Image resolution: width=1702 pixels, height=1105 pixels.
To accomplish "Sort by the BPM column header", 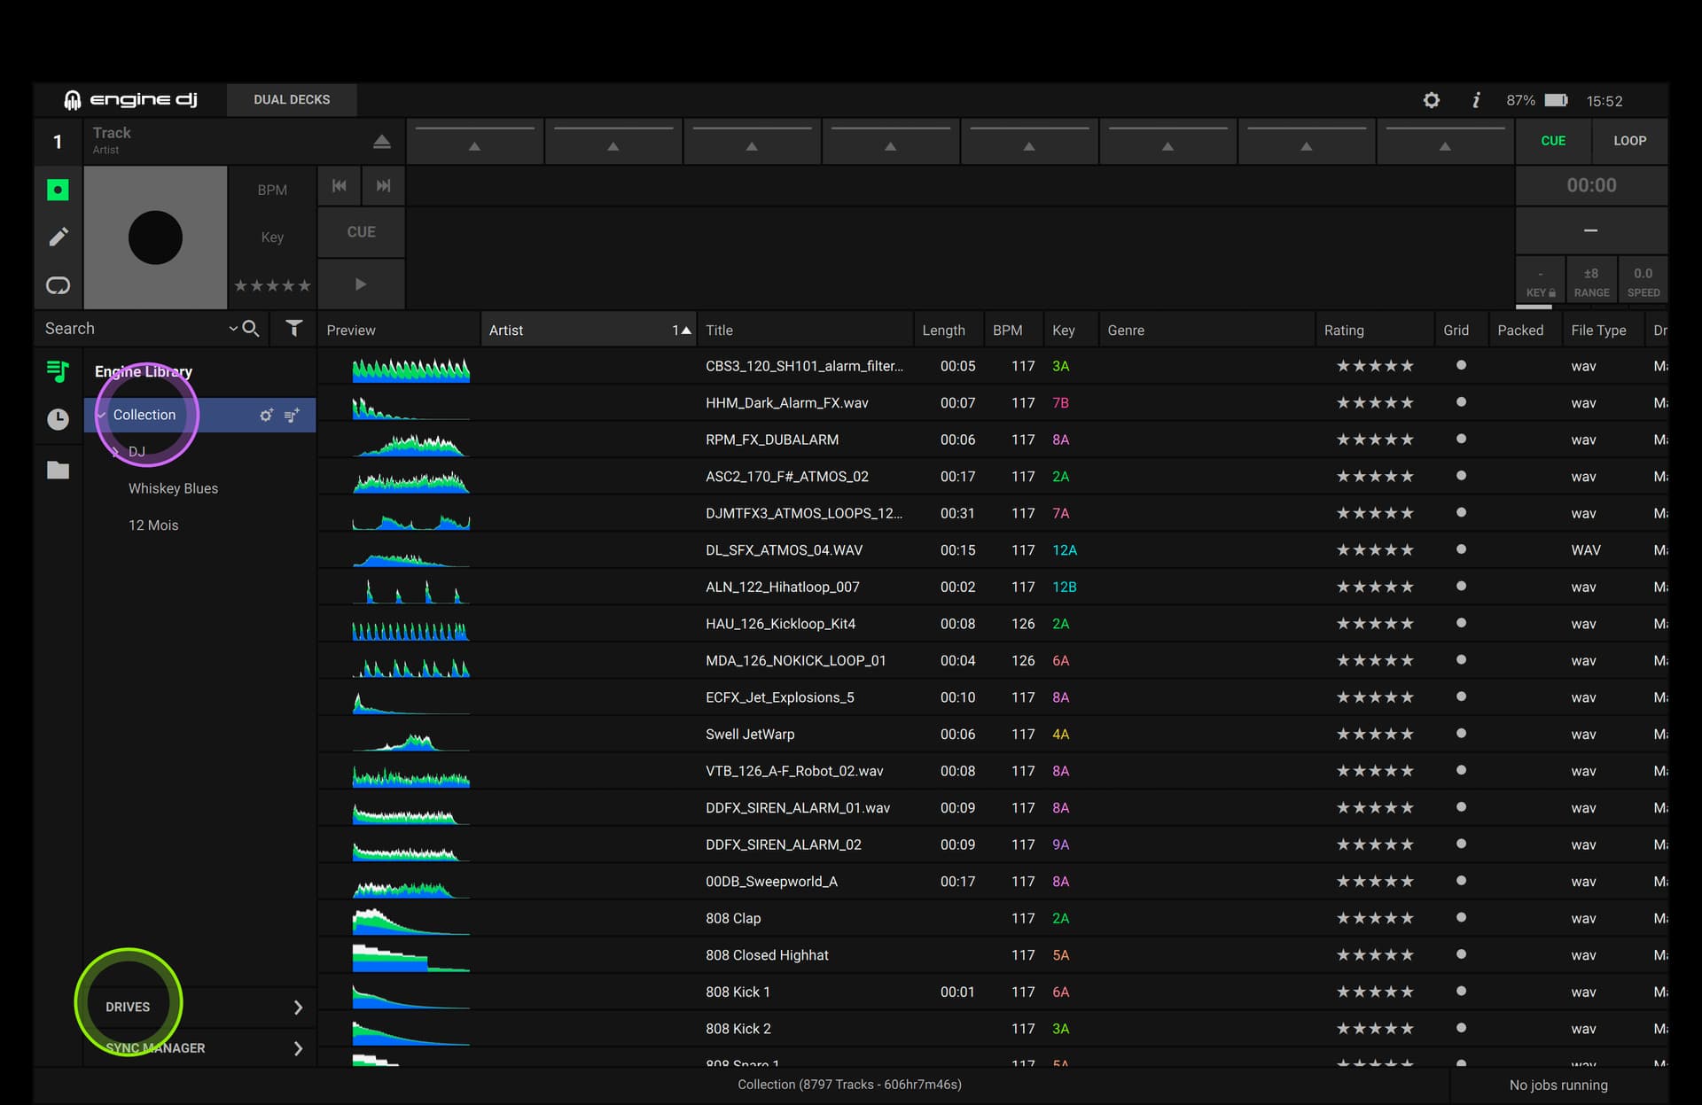I will tap(1013, 330).
